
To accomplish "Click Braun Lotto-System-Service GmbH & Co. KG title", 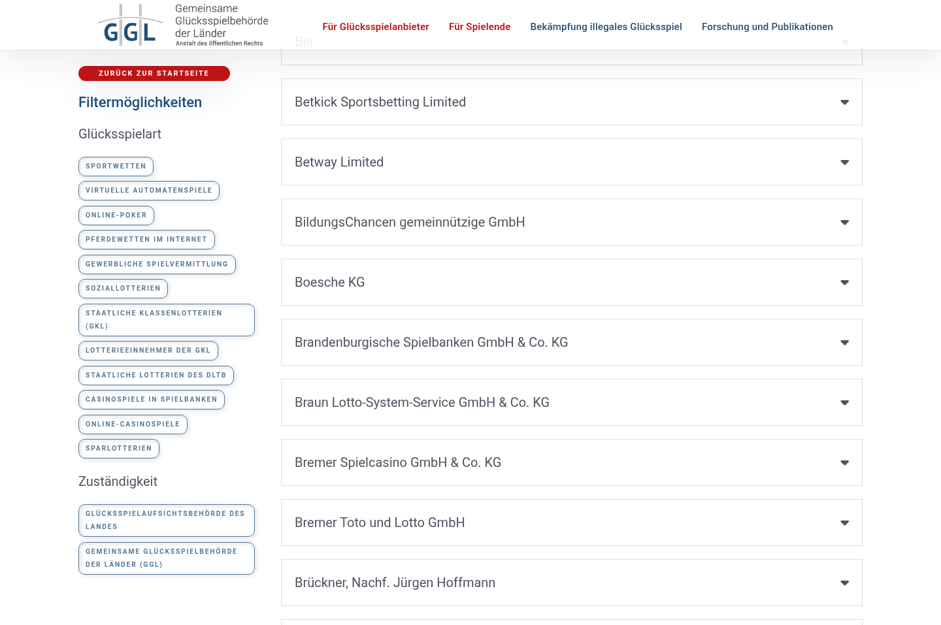I will [422, 402].
